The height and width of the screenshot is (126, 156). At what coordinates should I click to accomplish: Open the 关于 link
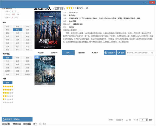[35, 124]
